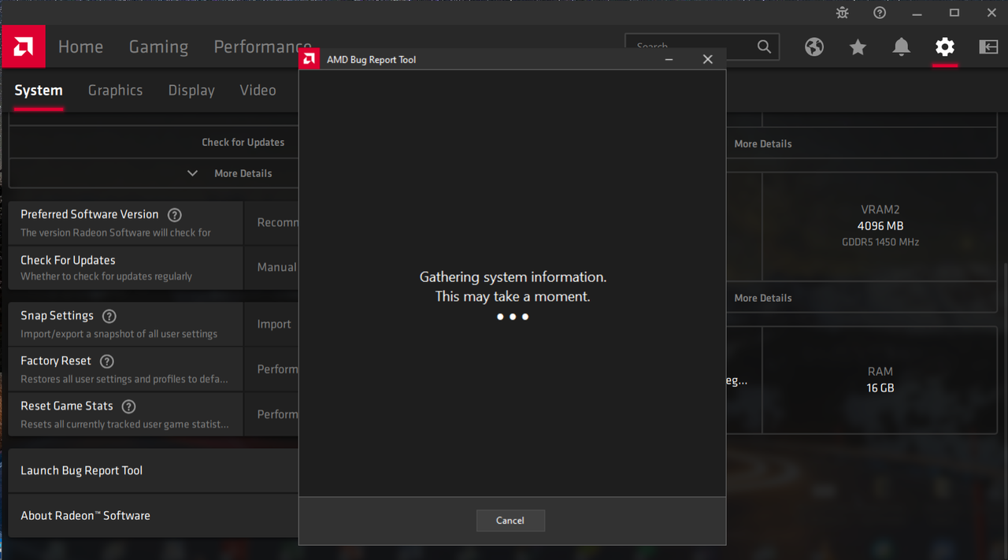This screenshot has width=1008, height=560.
Task: Open Preferred Software Version dropdown
Action: 272,223
